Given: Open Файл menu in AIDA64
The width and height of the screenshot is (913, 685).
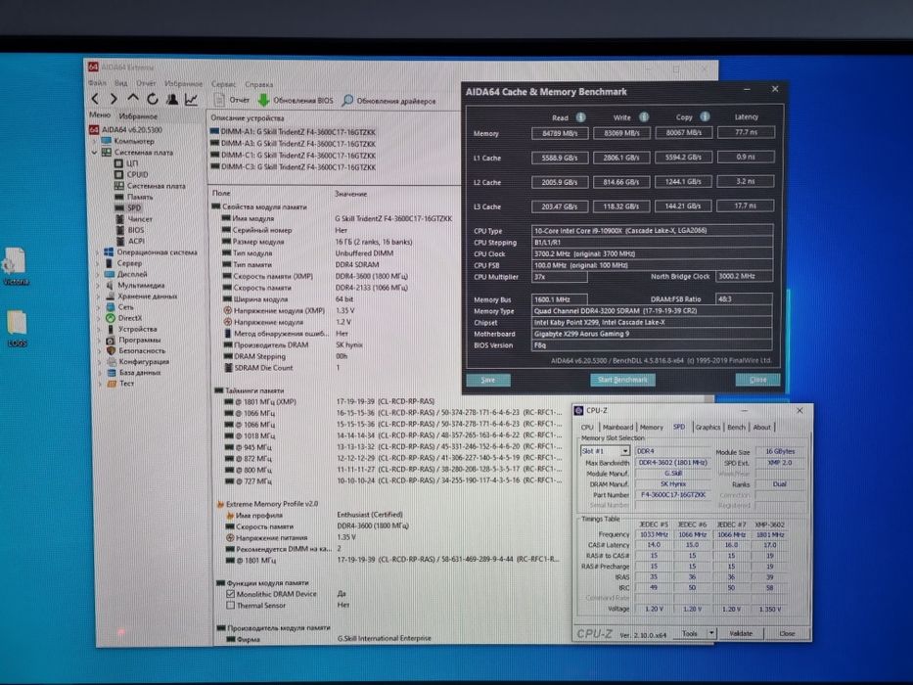Looking at the screenshot, I should point(97,83).
